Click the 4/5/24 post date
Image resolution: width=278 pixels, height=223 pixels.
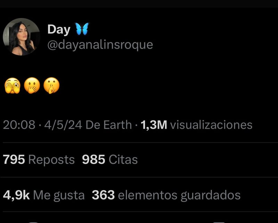[63, 125]
